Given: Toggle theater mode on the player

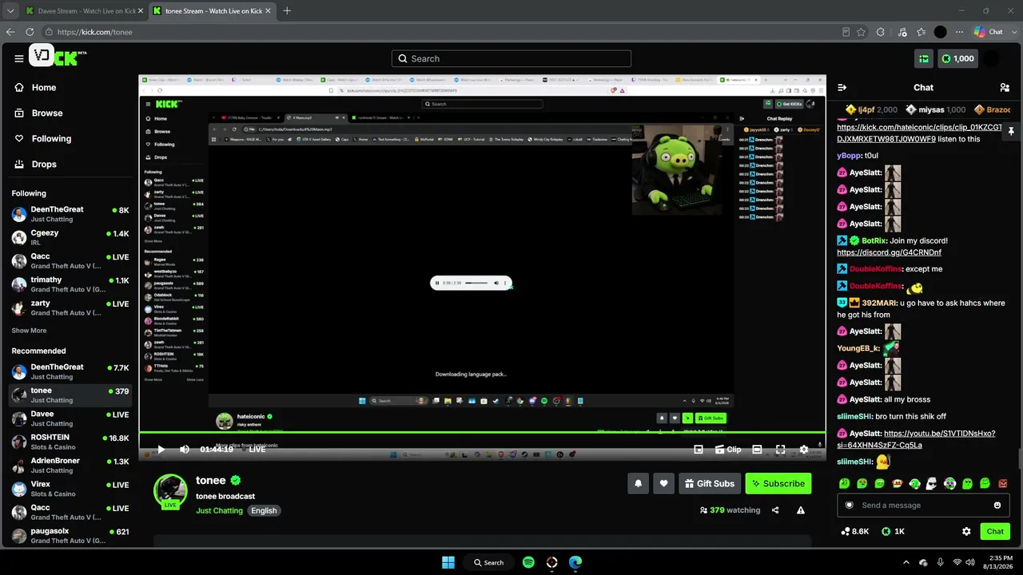Looking at the screenshot, I should click(757, 450).
